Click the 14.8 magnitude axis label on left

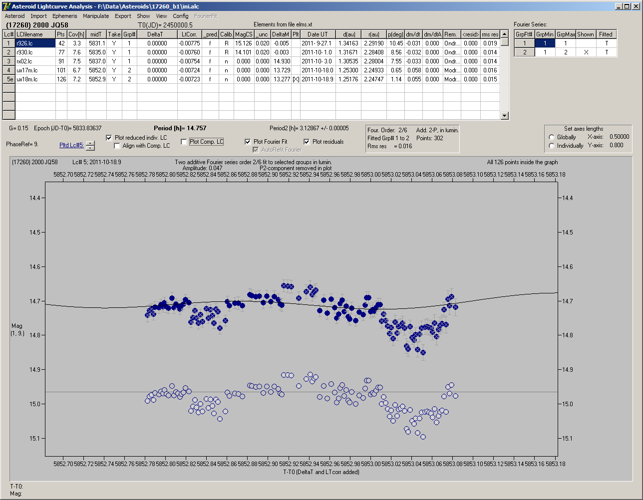(x=35, y=335)
